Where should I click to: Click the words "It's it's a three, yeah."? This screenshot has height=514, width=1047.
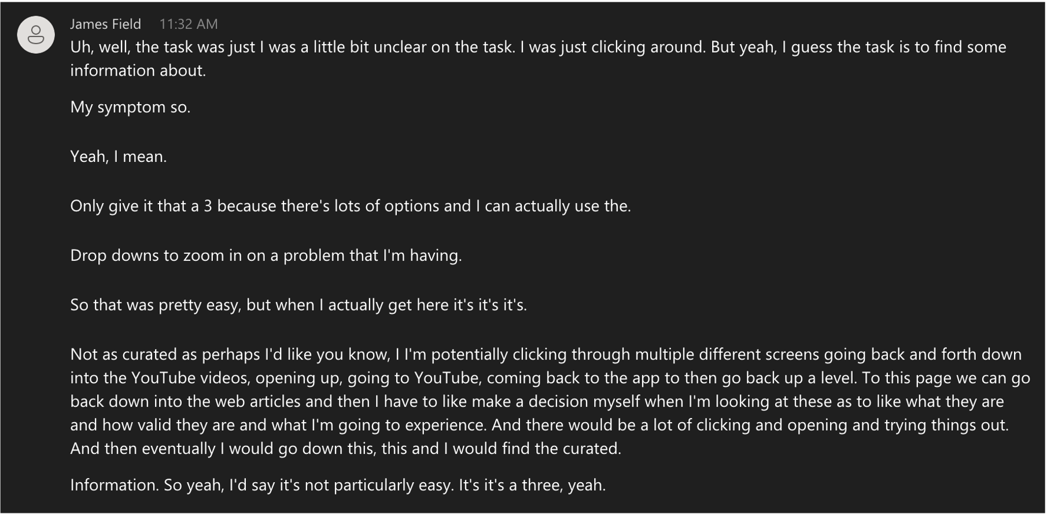pyautogui.click(x=532, y=485)
